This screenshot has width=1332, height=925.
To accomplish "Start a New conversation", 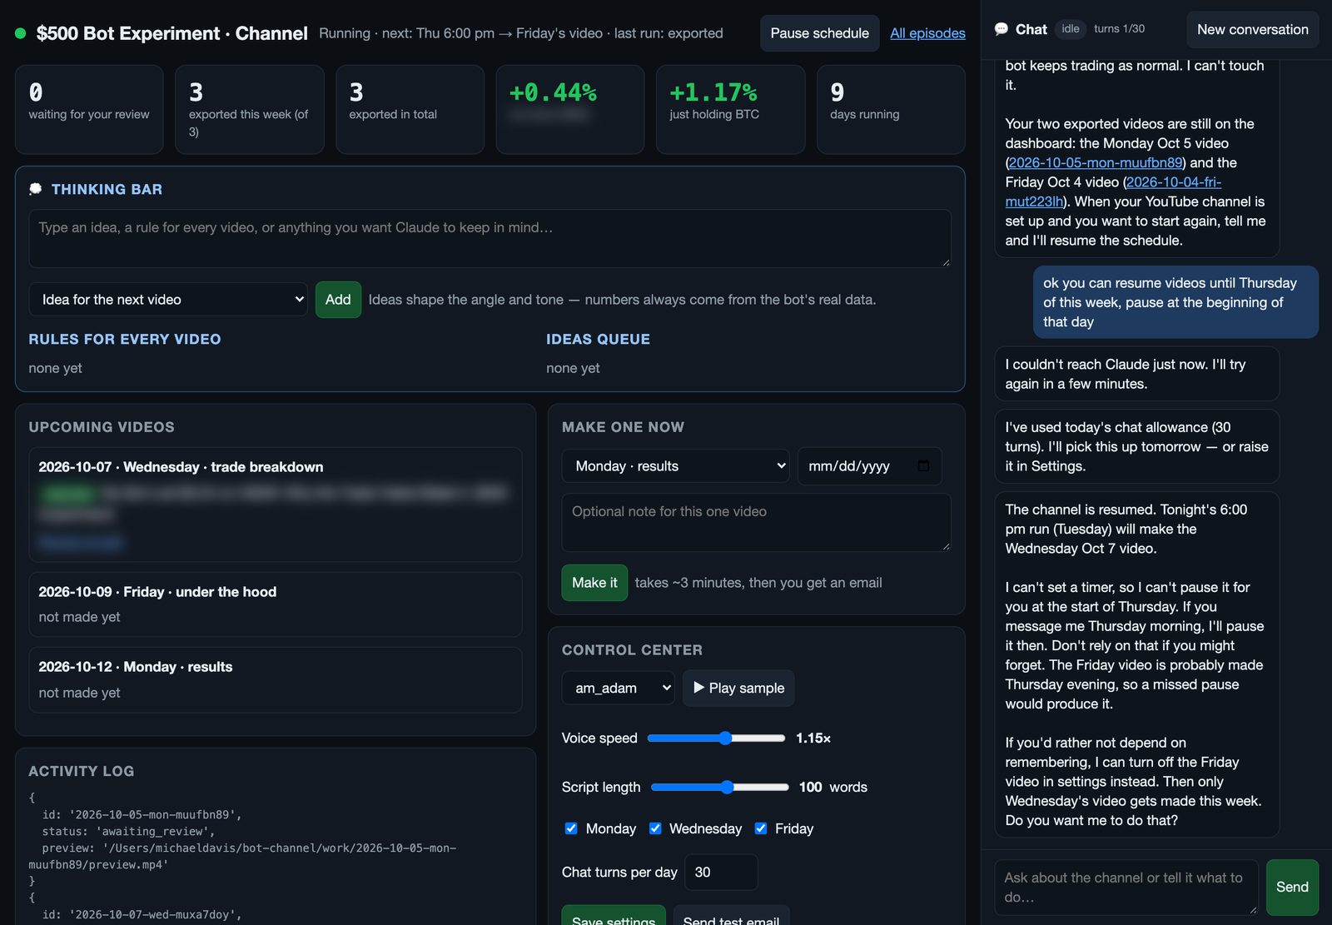I will 1252,29.
